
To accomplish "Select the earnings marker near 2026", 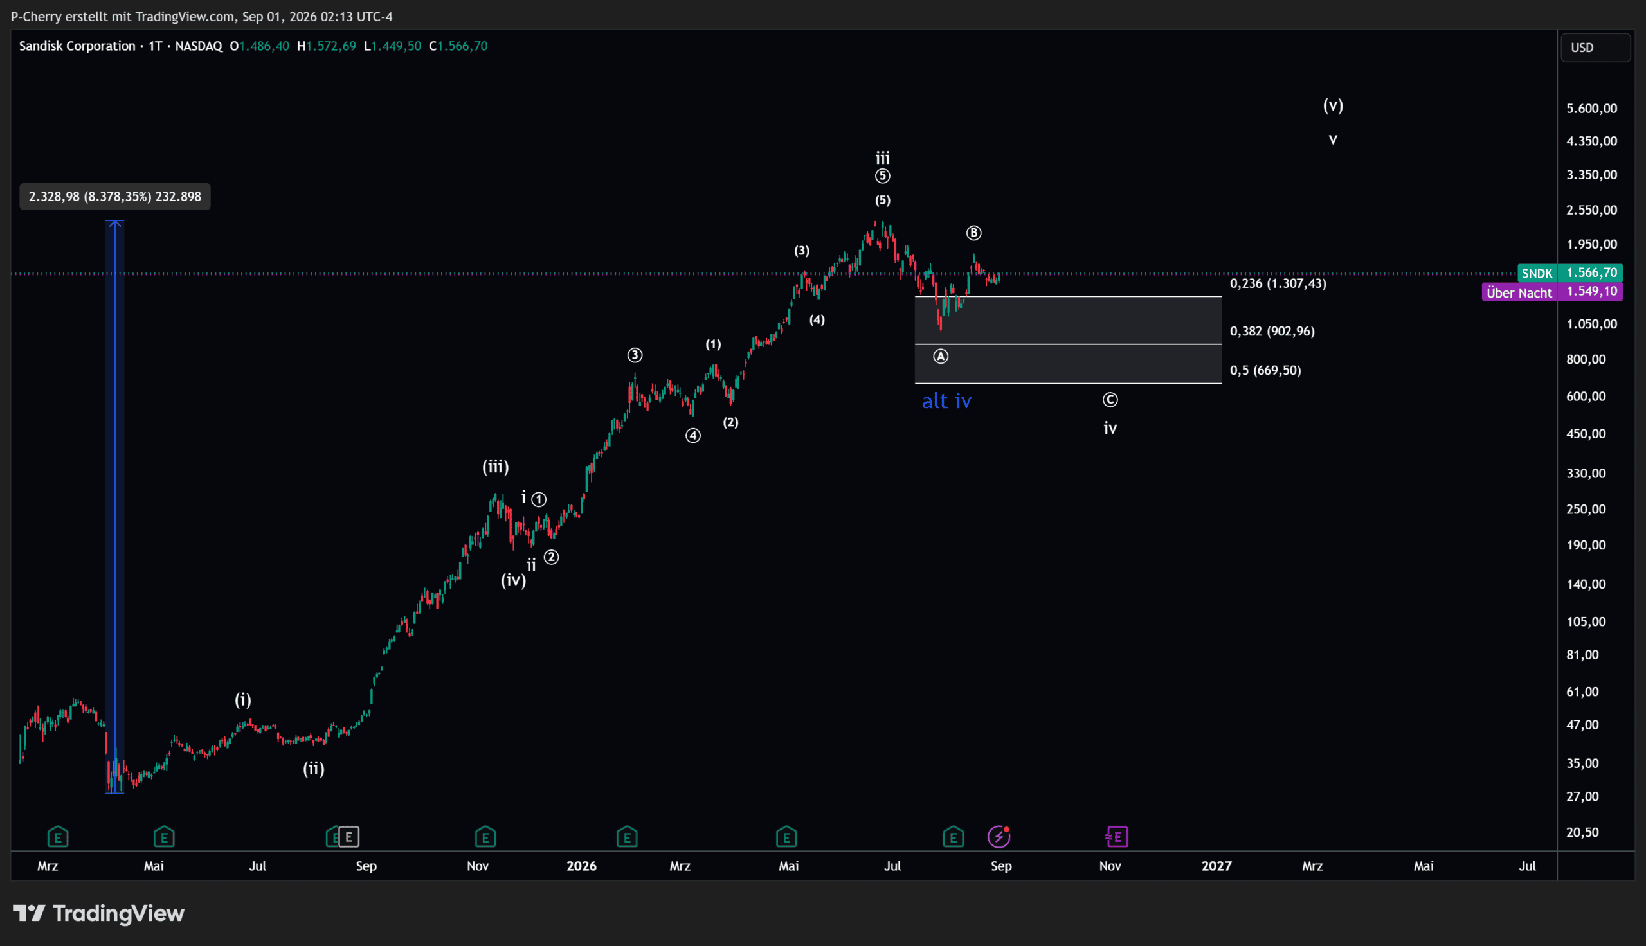I will click(x=627, y=837).
